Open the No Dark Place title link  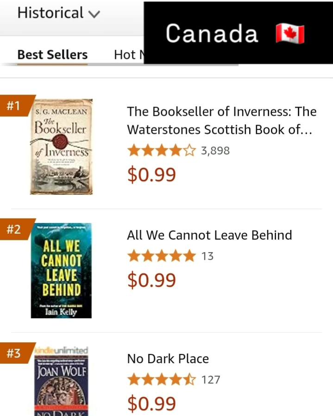[168, 359]
